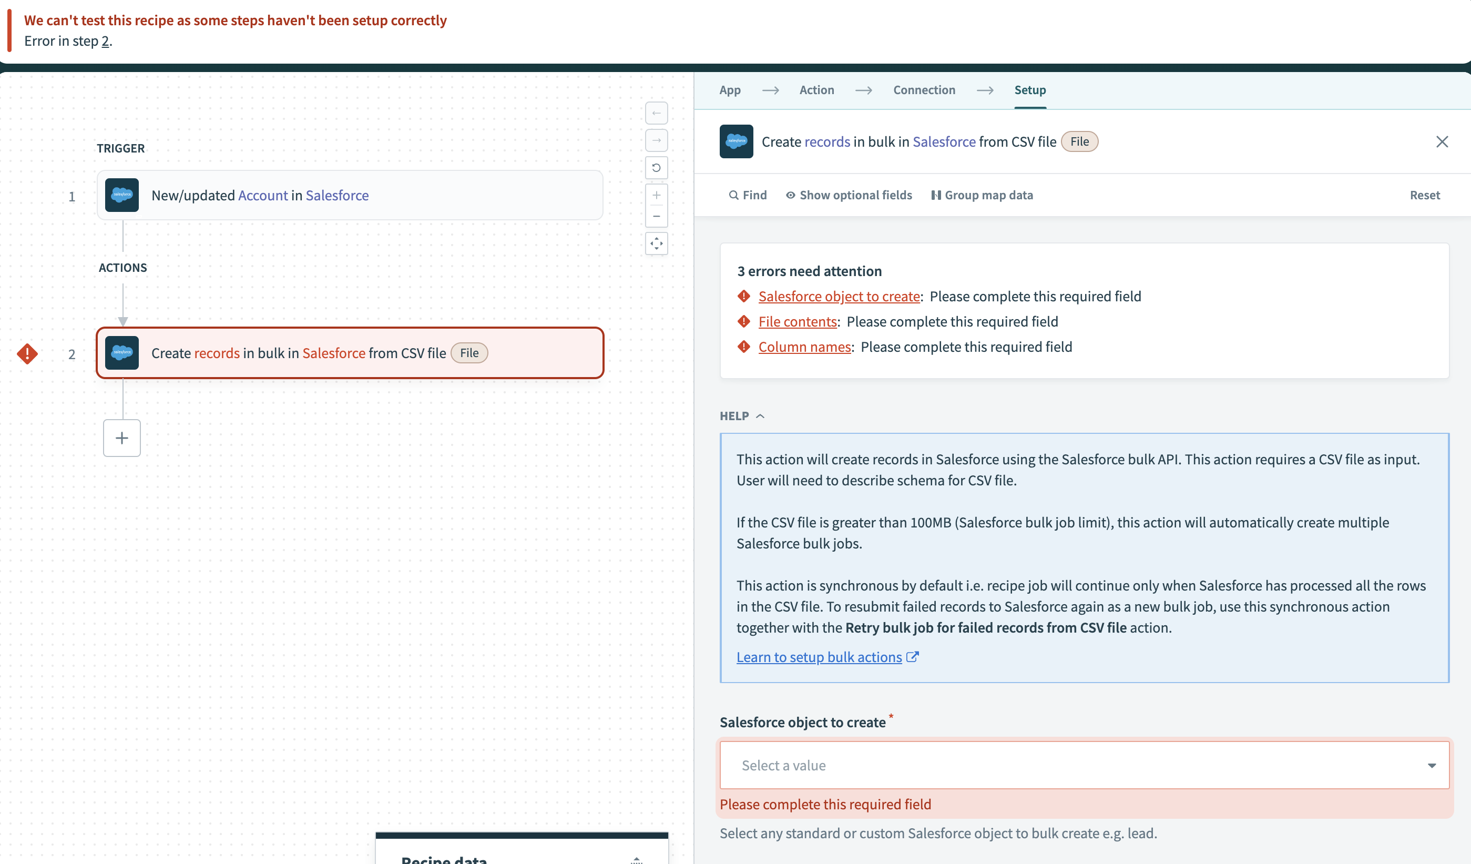1471x864 pixels.
Task: Jump to File contents error link
Action: pyautogui.click(x=798, y=321)
